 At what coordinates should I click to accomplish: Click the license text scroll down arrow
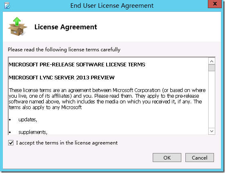tap(212, 131)
